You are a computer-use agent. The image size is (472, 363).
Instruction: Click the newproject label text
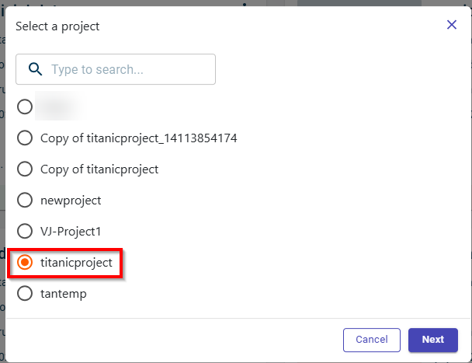coord(71,200)
